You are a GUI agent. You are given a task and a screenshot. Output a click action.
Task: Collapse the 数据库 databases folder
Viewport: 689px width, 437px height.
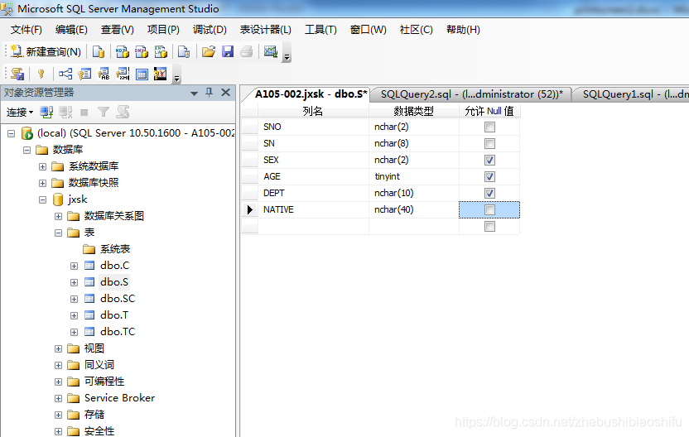click(26, 150)
